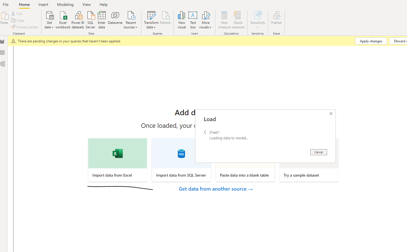
Task: Open the Get data dropdown
Action: (49, 20)
